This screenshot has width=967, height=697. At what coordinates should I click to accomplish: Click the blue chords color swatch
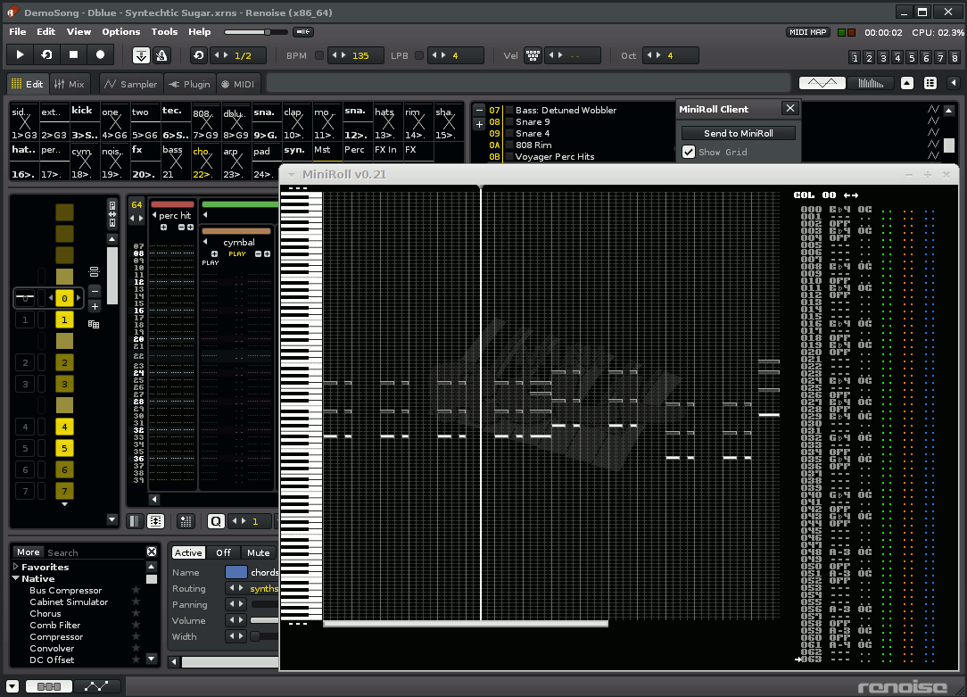pos(236,572)
